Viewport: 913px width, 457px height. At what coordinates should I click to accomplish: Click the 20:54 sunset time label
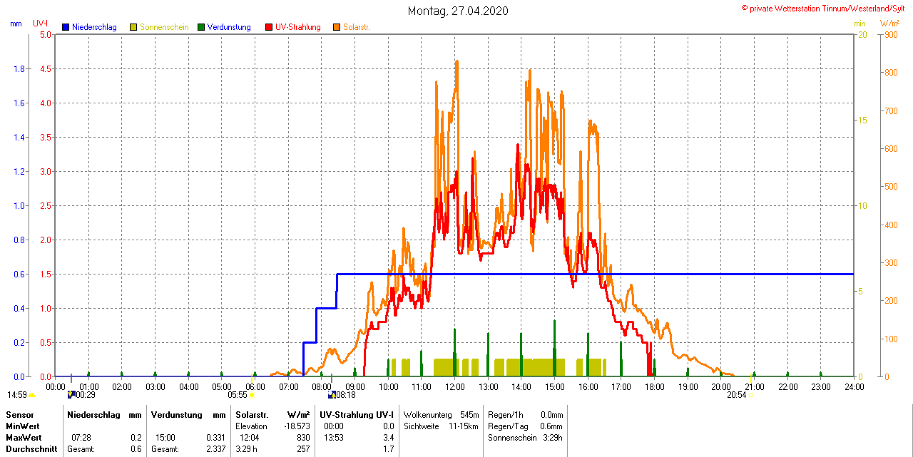pyautogui.click(x=737, y=394)
